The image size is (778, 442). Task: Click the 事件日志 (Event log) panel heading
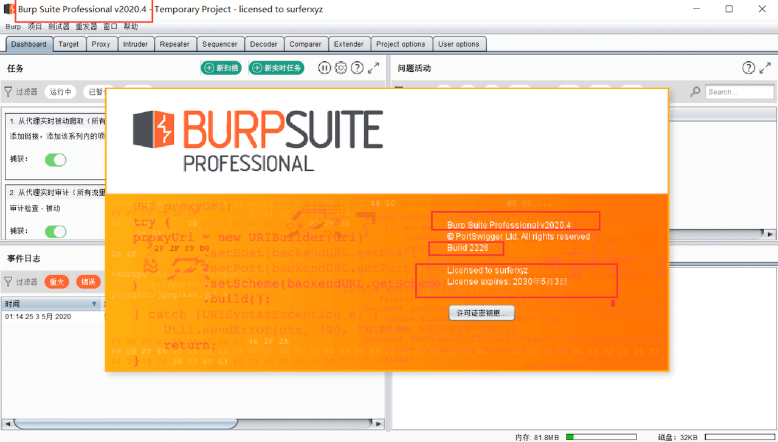[x=24, y=258]
